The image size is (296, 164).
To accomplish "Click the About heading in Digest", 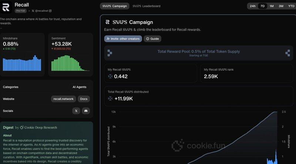I will 7,135.
